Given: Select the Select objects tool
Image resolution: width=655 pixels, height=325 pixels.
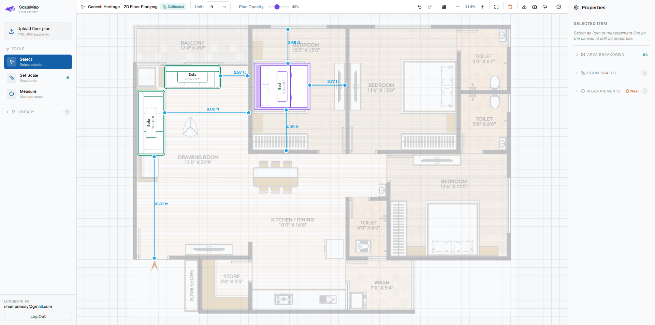Looking at the screenshot, I should pyautogui.click(x=38, y=62).
